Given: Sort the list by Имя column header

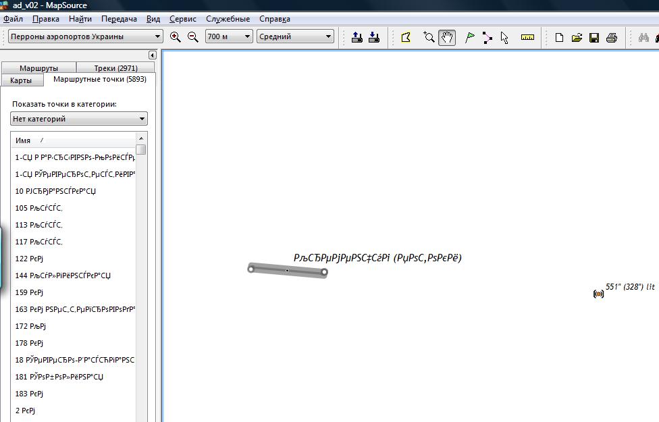Looking at the screenshot, I should click(24, 140).
